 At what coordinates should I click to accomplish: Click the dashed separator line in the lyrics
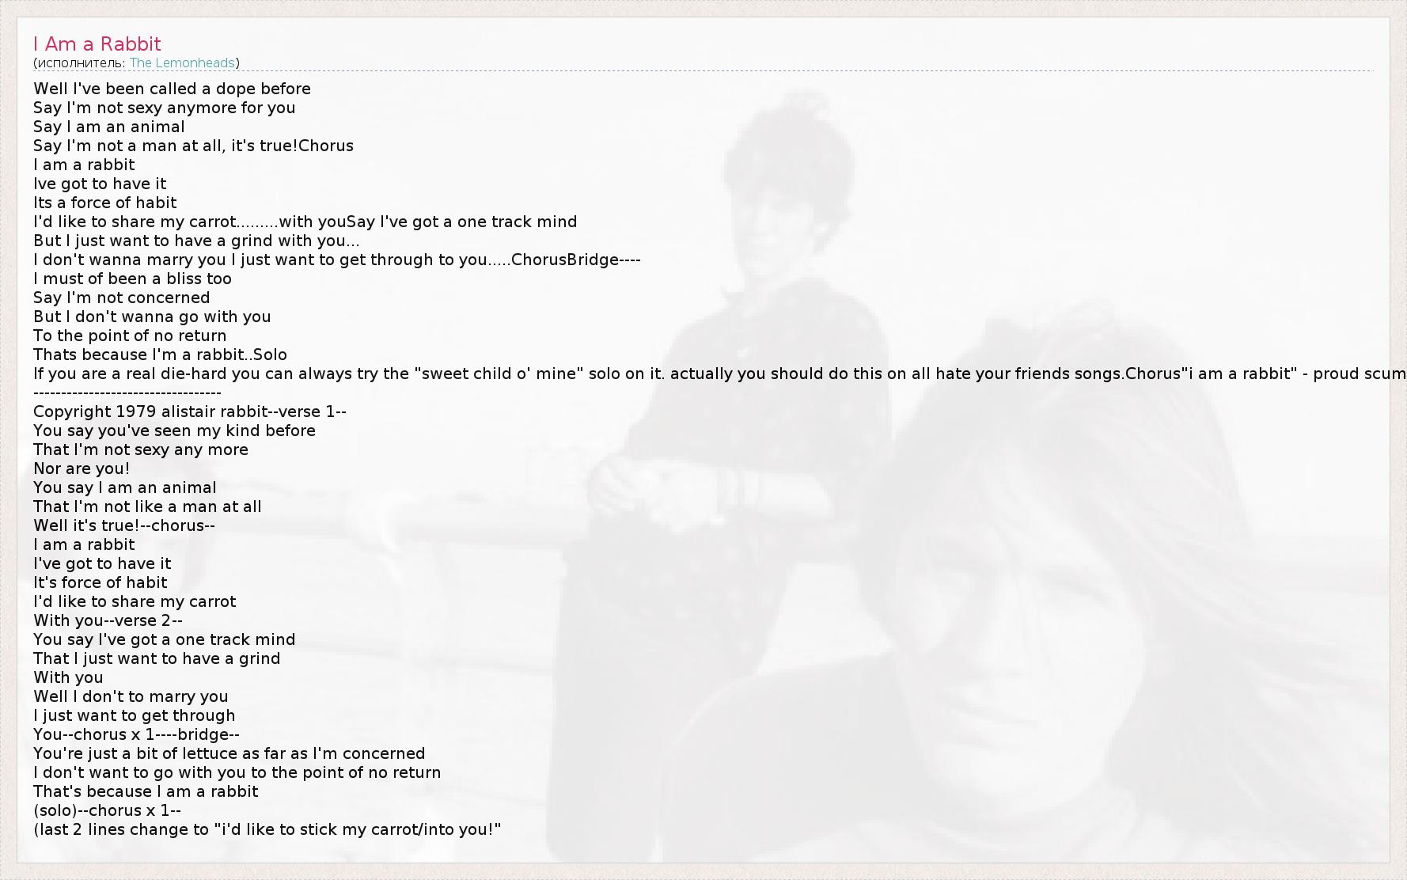point(127,393)
